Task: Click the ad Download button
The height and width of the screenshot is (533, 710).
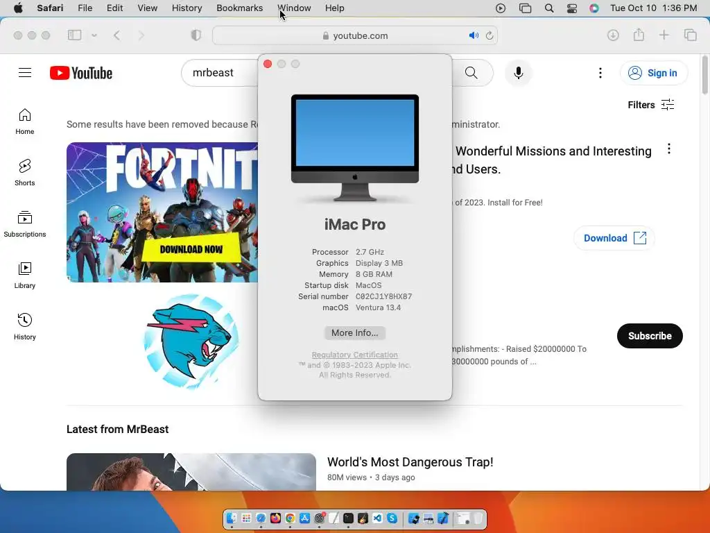Action: point(614,238)
